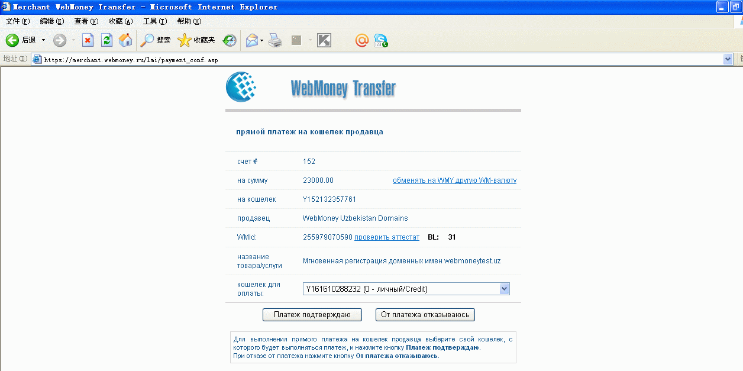Click the grey Edit toolbar icon
743x371 pixels.
point(296,40)
